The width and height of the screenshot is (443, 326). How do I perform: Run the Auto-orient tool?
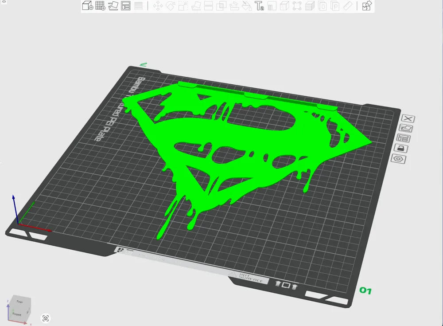pyautogui.click(x=112, y=6)
